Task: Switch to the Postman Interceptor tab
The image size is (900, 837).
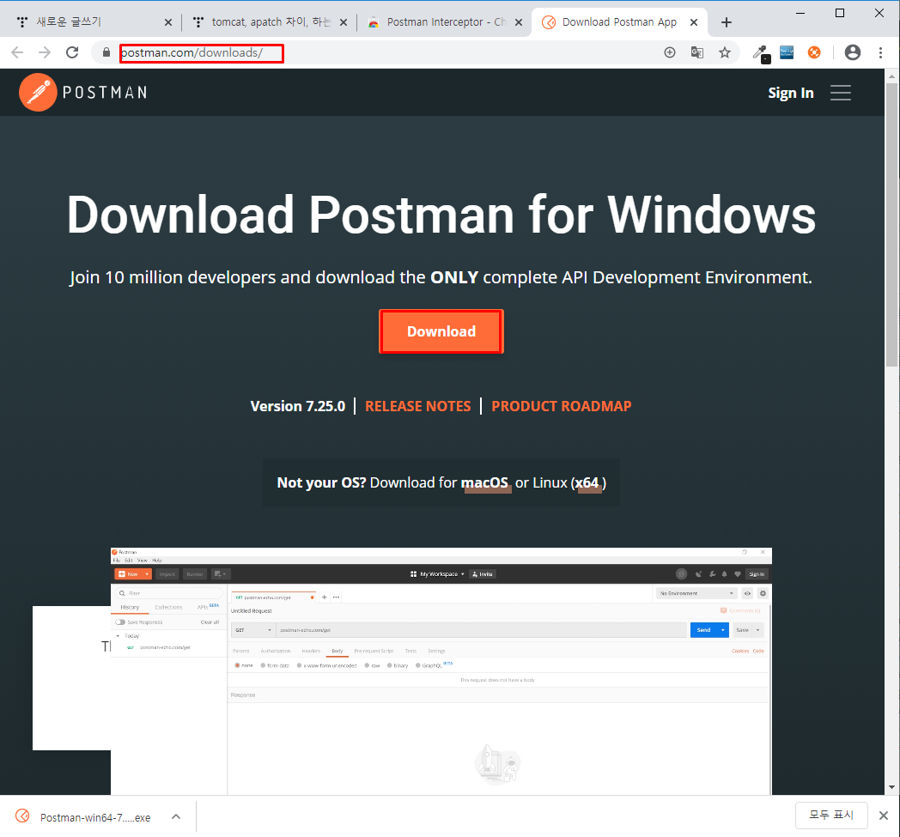Action: coord(446,21)
